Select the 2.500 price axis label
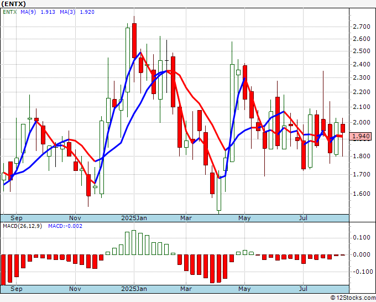 (362, 51)
